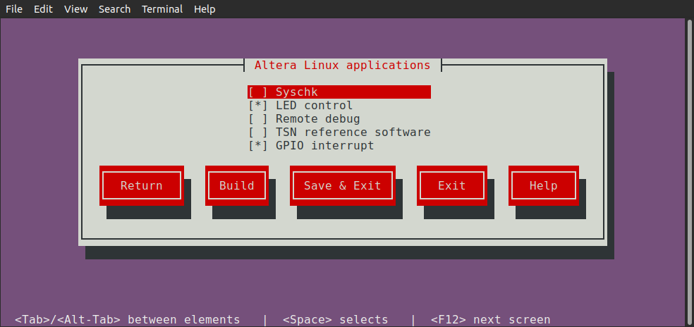Open the View menu

pos(75,9)
